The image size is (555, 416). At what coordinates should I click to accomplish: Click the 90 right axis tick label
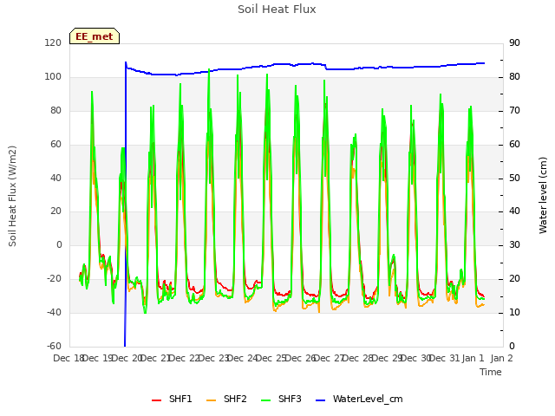(x=514, y=42)
